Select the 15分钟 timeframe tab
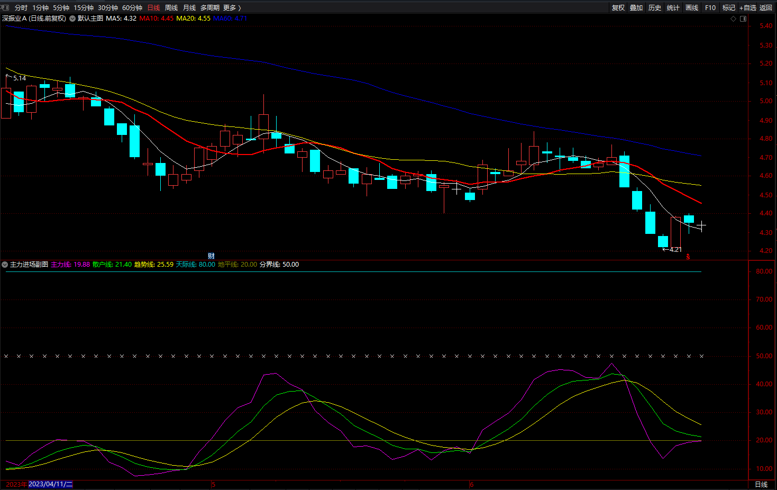Viewport: 777px width, 490px height. tap(84, 7)
